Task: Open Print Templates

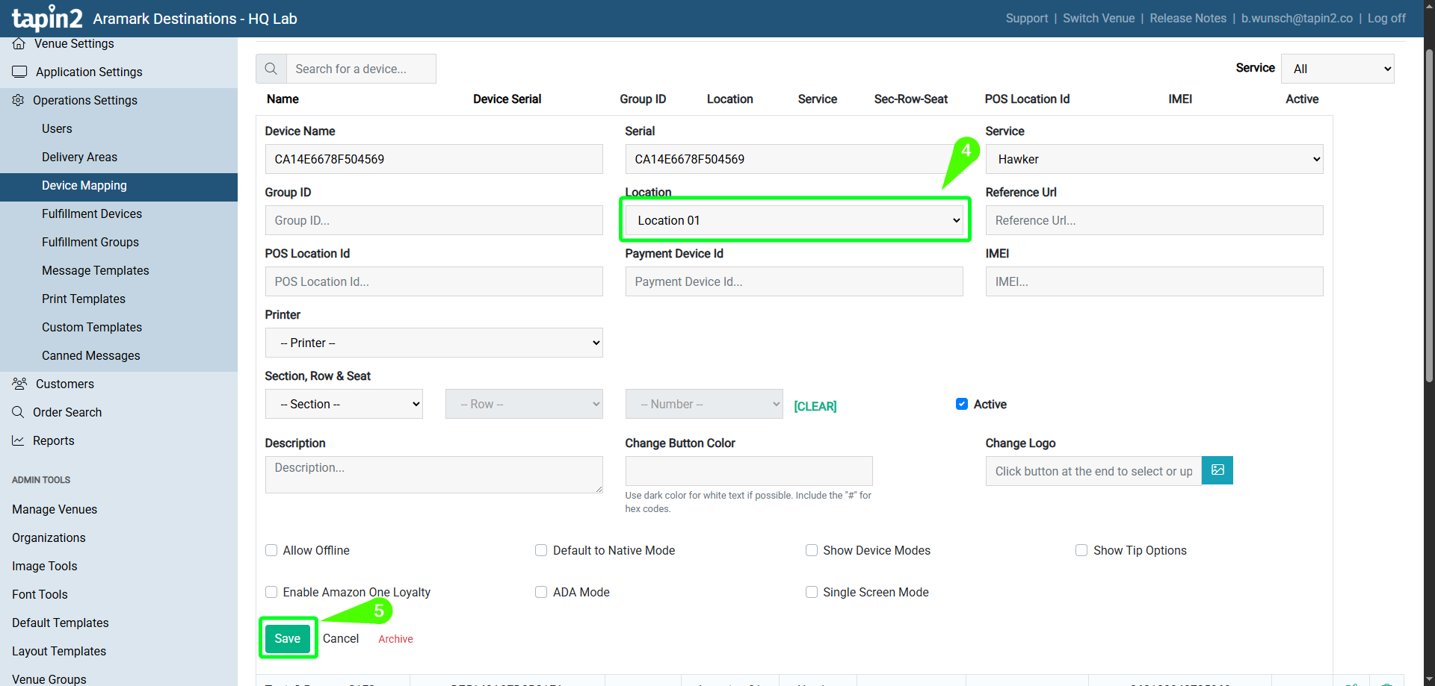Action: 84,299
